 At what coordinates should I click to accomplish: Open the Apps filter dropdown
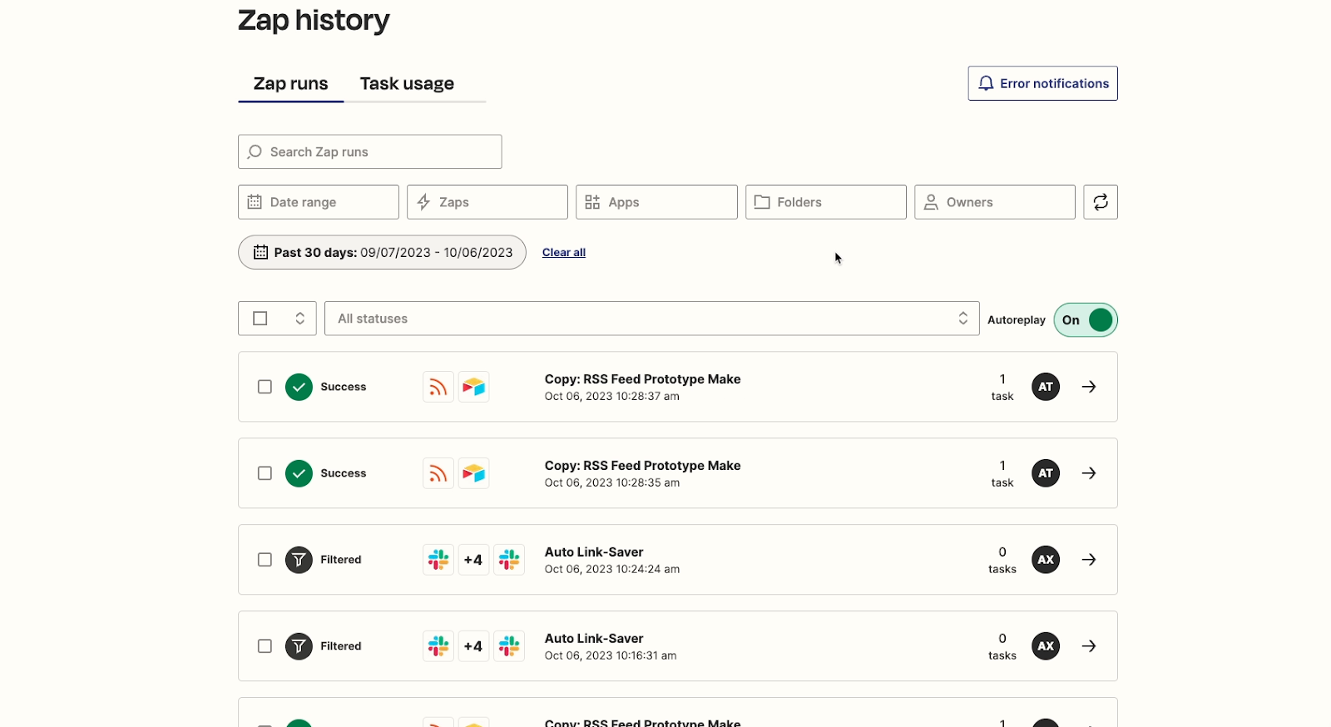656,202
